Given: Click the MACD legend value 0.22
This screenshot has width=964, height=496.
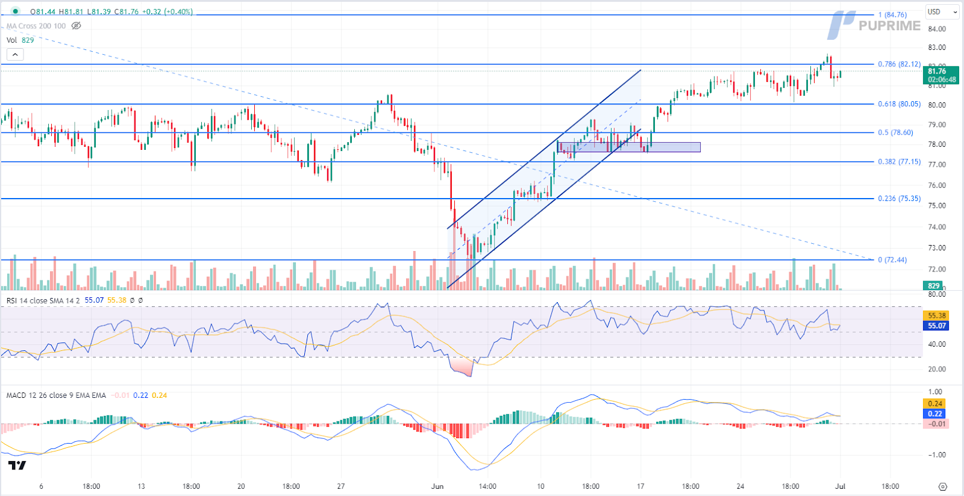Looking at the screenshot, I should [x=141, y=395].
